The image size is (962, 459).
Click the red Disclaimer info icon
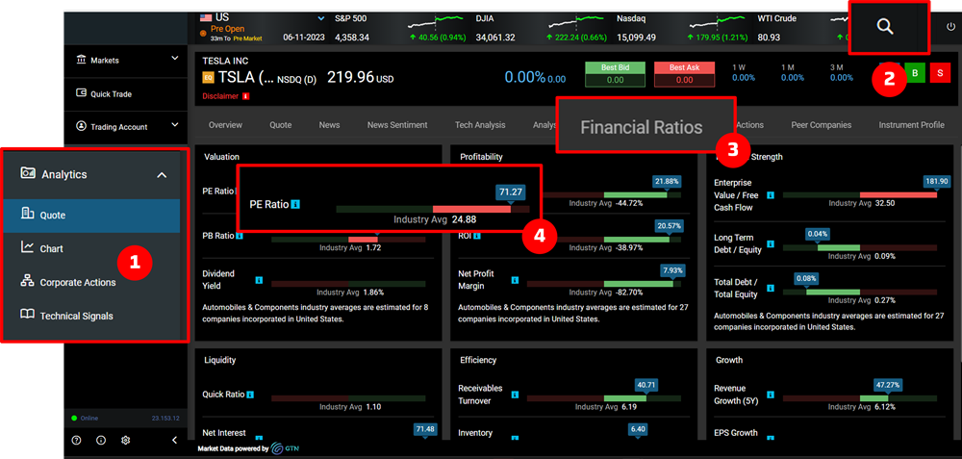point(246,96)
